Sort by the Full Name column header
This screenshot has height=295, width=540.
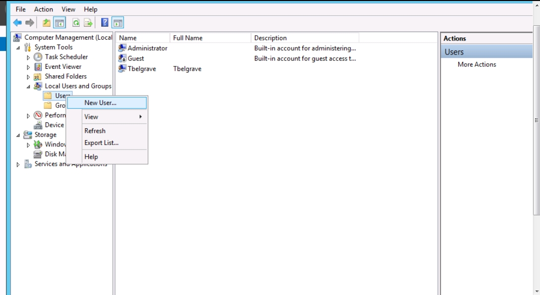(210, 38)
